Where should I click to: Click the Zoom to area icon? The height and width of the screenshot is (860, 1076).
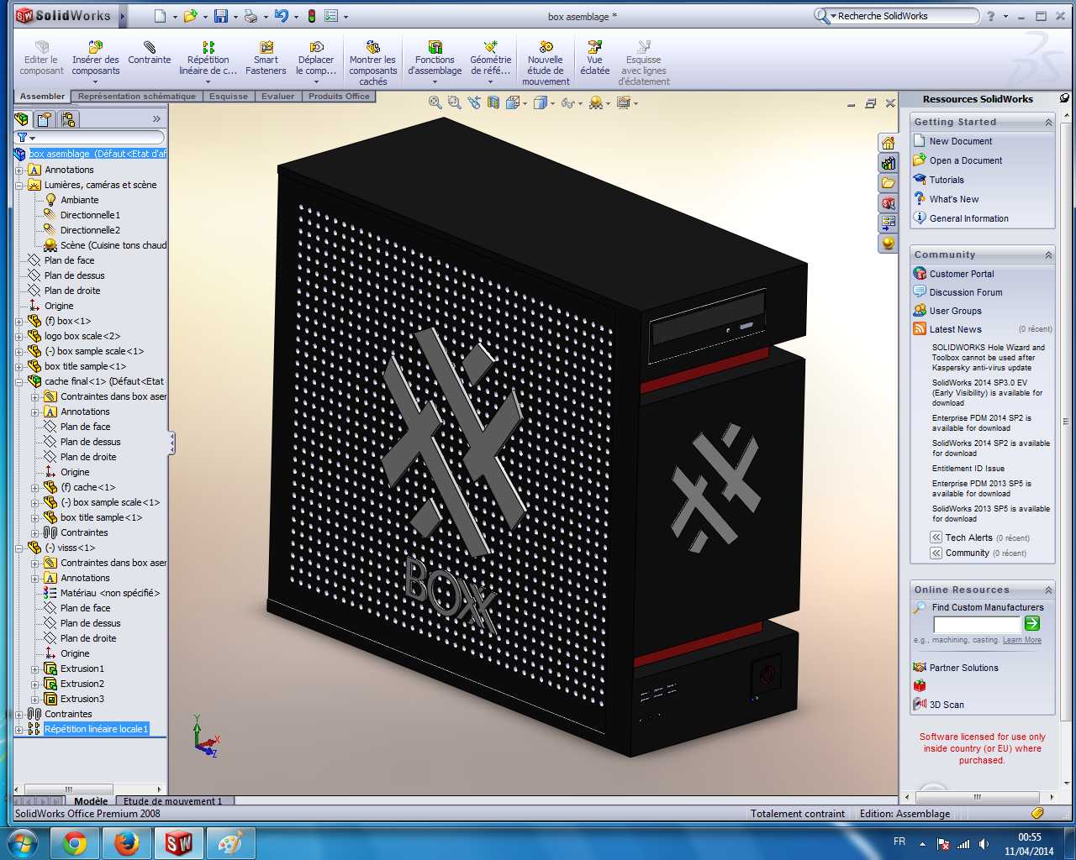point(455,102)
